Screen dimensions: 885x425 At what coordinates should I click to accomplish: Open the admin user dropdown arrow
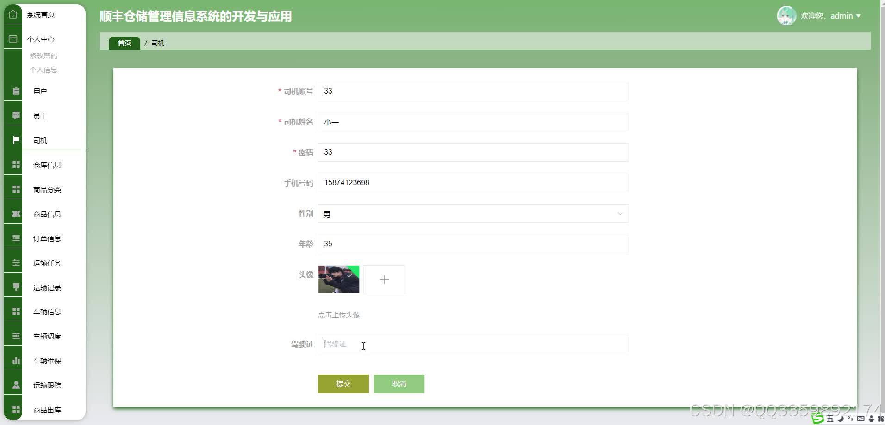click(858, 16)
